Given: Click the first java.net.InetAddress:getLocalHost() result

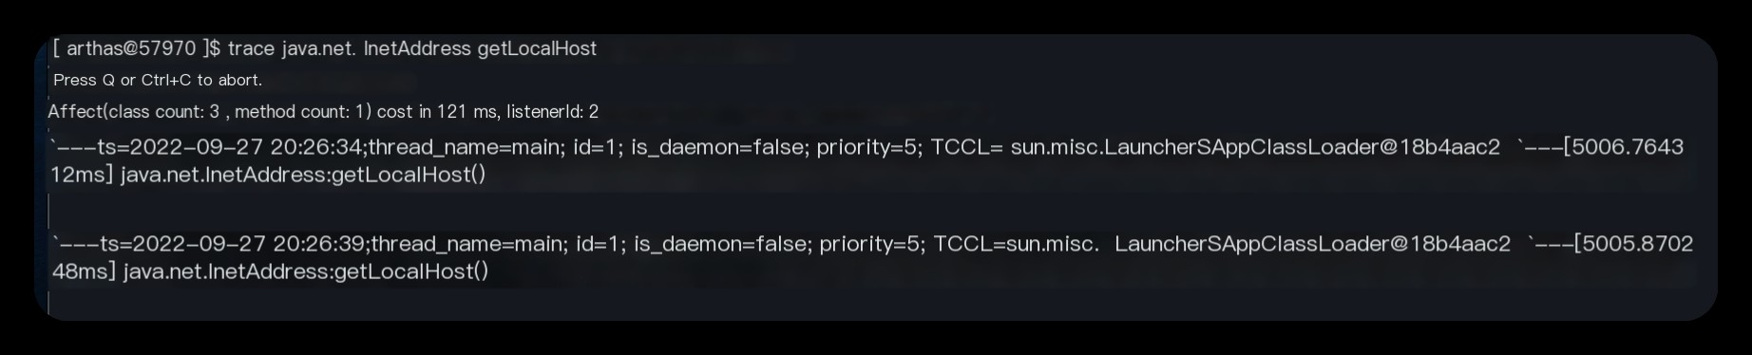Looking at the screenshot, I should pos(303,175).
